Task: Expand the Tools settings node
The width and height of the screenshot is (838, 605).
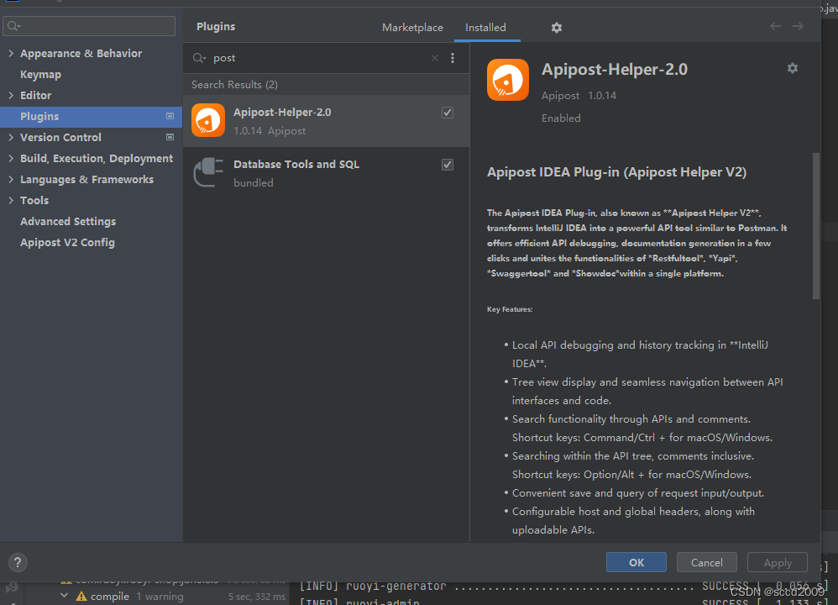Action: click(11, 200)
